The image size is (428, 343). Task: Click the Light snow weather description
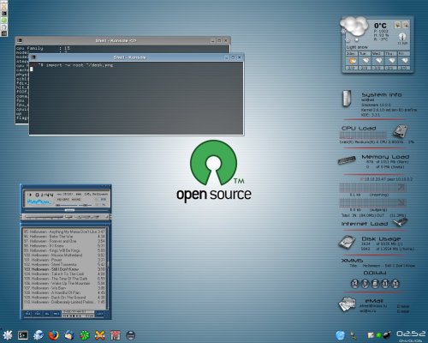click(x=357, y=47)
